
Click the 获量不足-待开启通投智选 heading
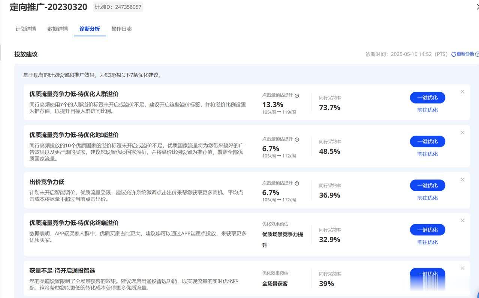(62, 270)
